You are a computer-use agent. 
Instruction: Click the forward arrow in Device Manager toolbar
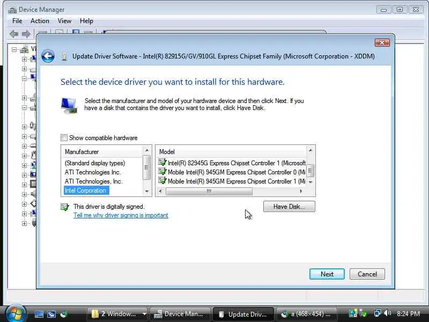(26, 34)
